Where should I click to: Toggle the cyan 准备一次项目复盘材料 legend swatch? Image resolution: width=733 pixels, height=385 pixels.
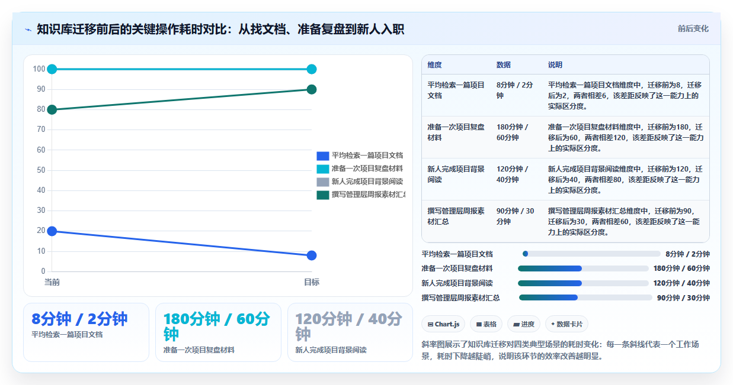pyautogui.click(x=323, y=169)
